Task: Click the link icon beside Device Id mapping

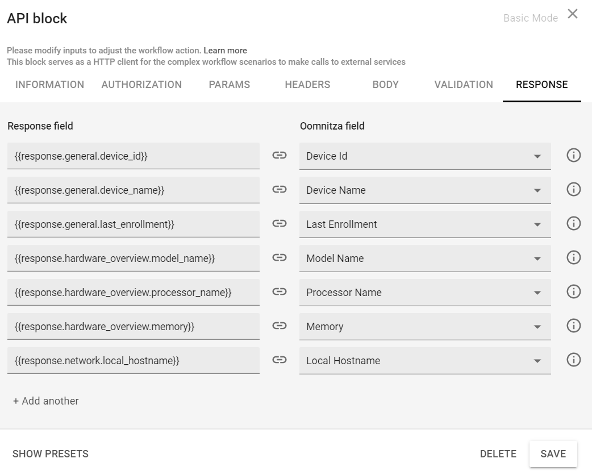Action: [x=279, y=155]
